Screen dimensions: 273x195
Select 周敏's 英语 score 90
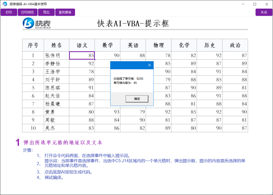(x=133, y=120)
